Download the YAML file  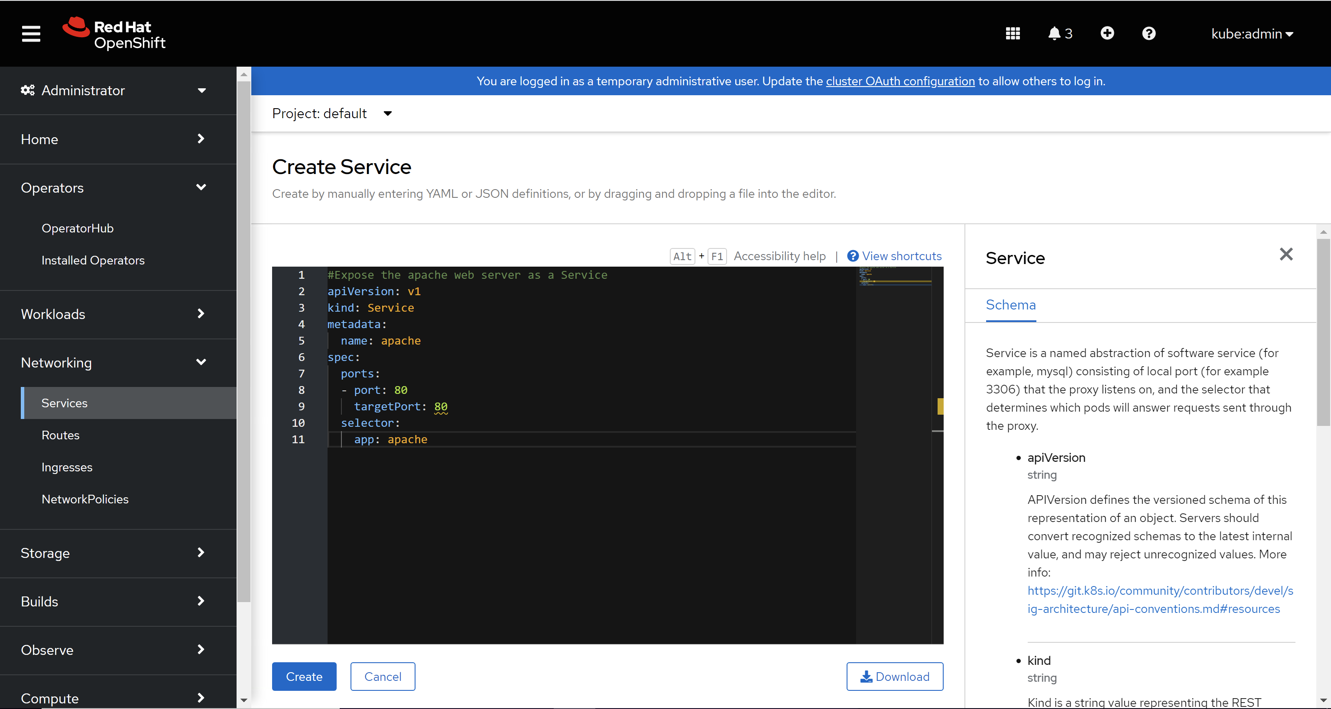click(894, 677)
